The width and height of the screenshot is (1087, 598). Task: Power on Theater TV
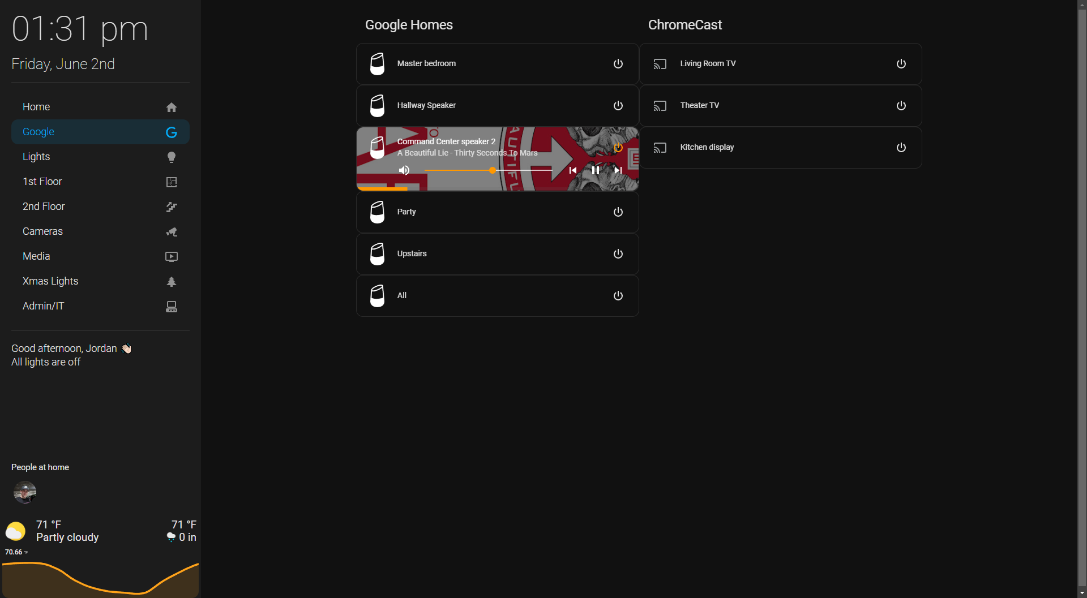tap(901, 105)
